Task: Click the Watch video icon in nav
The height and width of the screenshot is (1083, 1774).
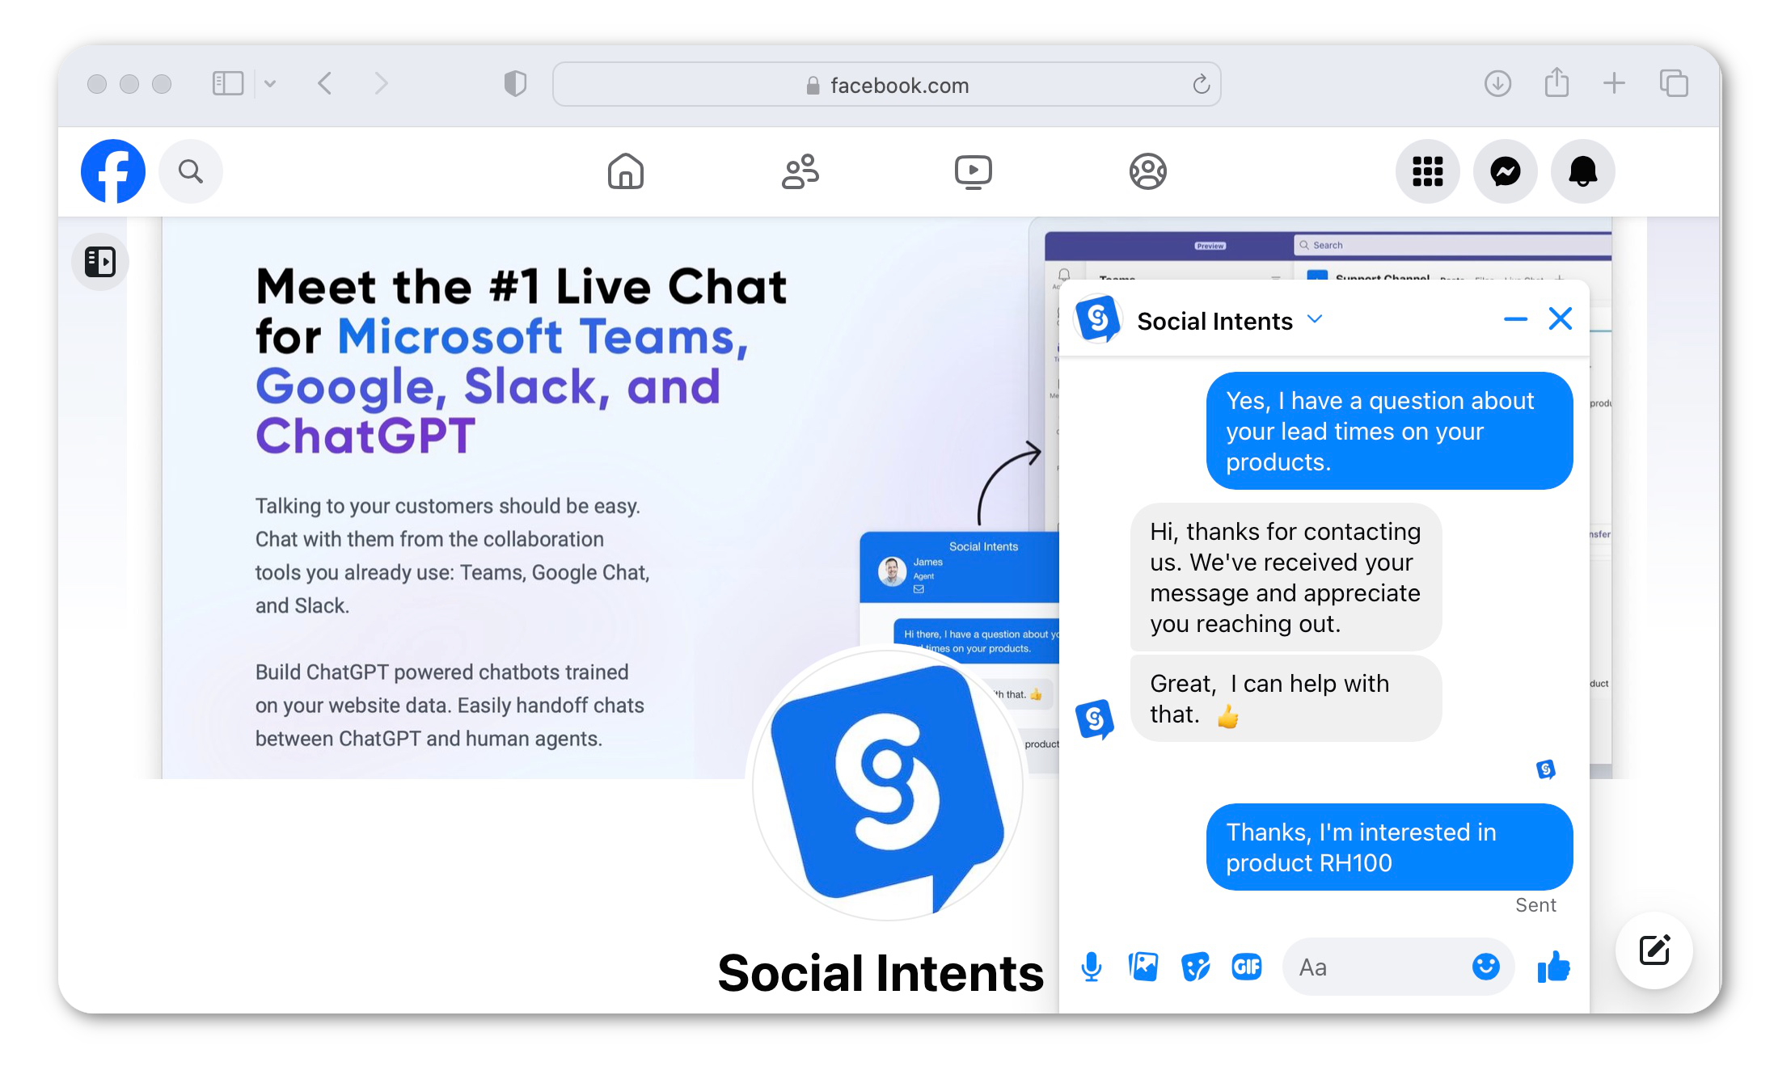Action: point(974,171)
